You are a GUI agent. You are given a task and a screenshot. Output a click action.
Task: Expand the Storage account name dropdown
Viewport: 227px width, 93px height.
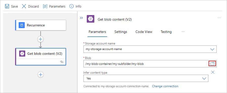[x=212, y=49]
